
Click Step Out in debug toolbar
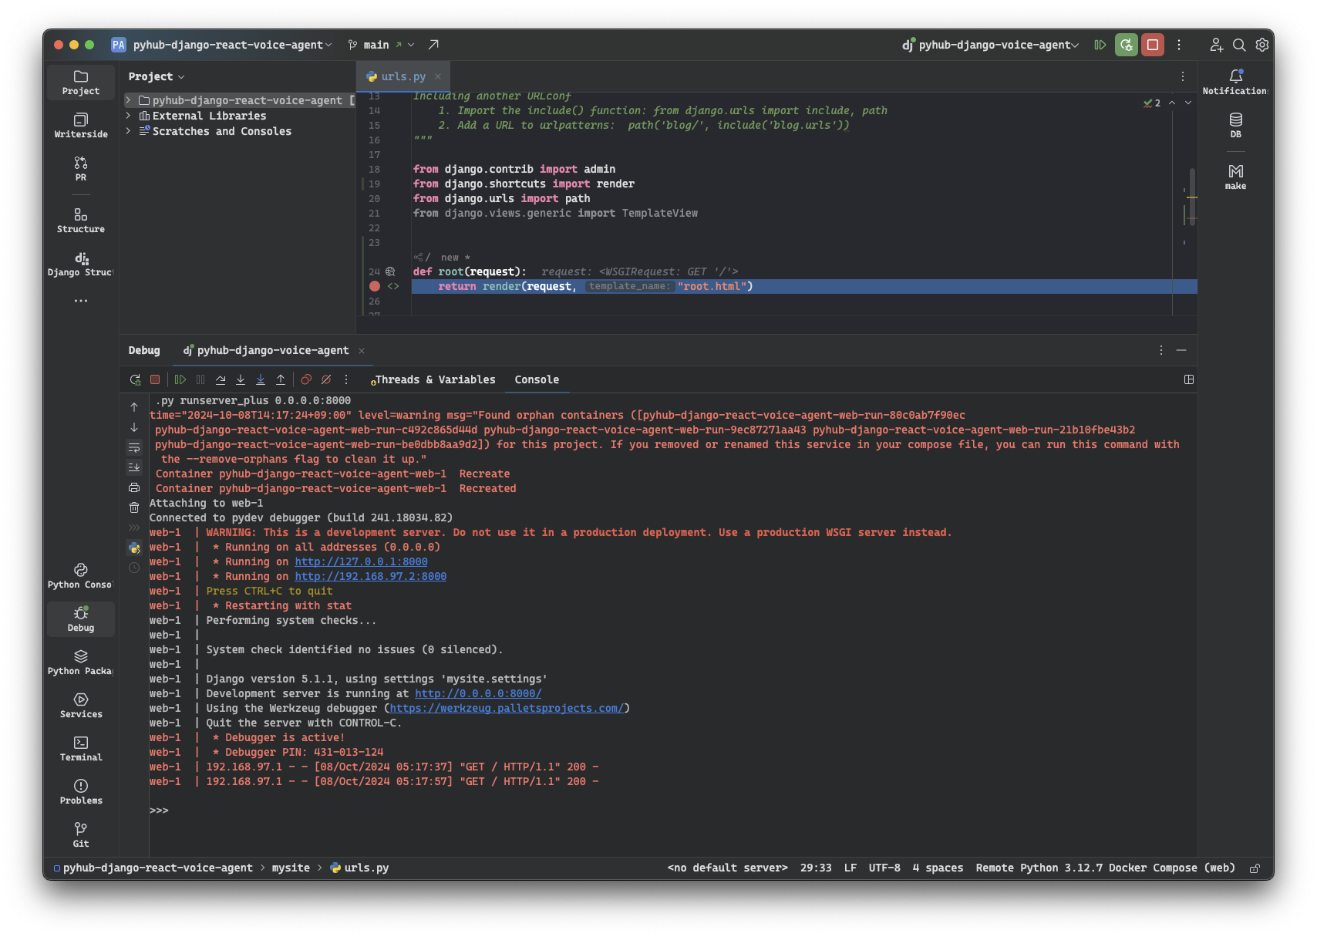(281, 379)
